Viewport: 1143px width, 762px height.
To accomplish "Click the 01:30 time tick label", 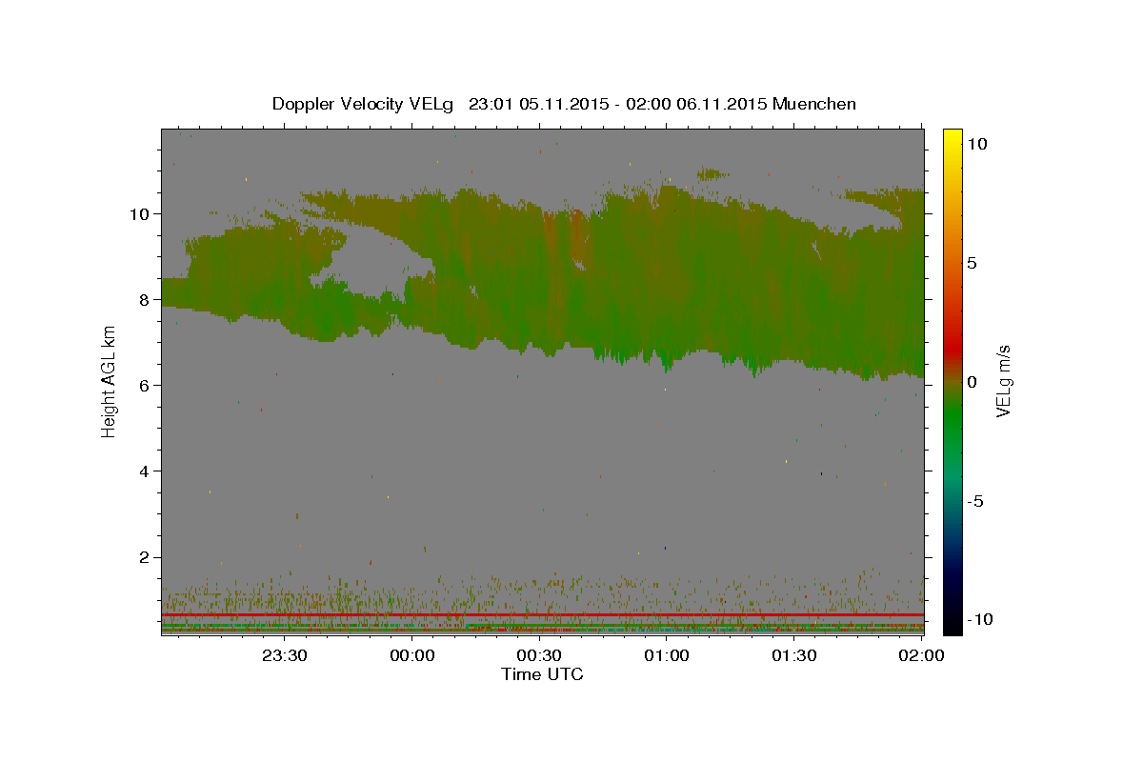I will (793, 655).
